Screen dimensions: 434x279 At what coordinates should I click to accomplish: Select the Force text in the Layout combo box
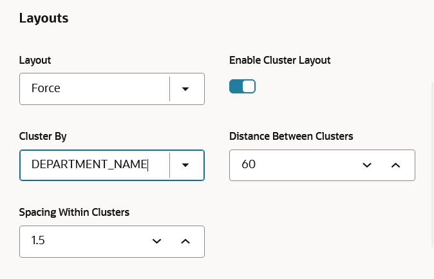[x=46, y=88]
